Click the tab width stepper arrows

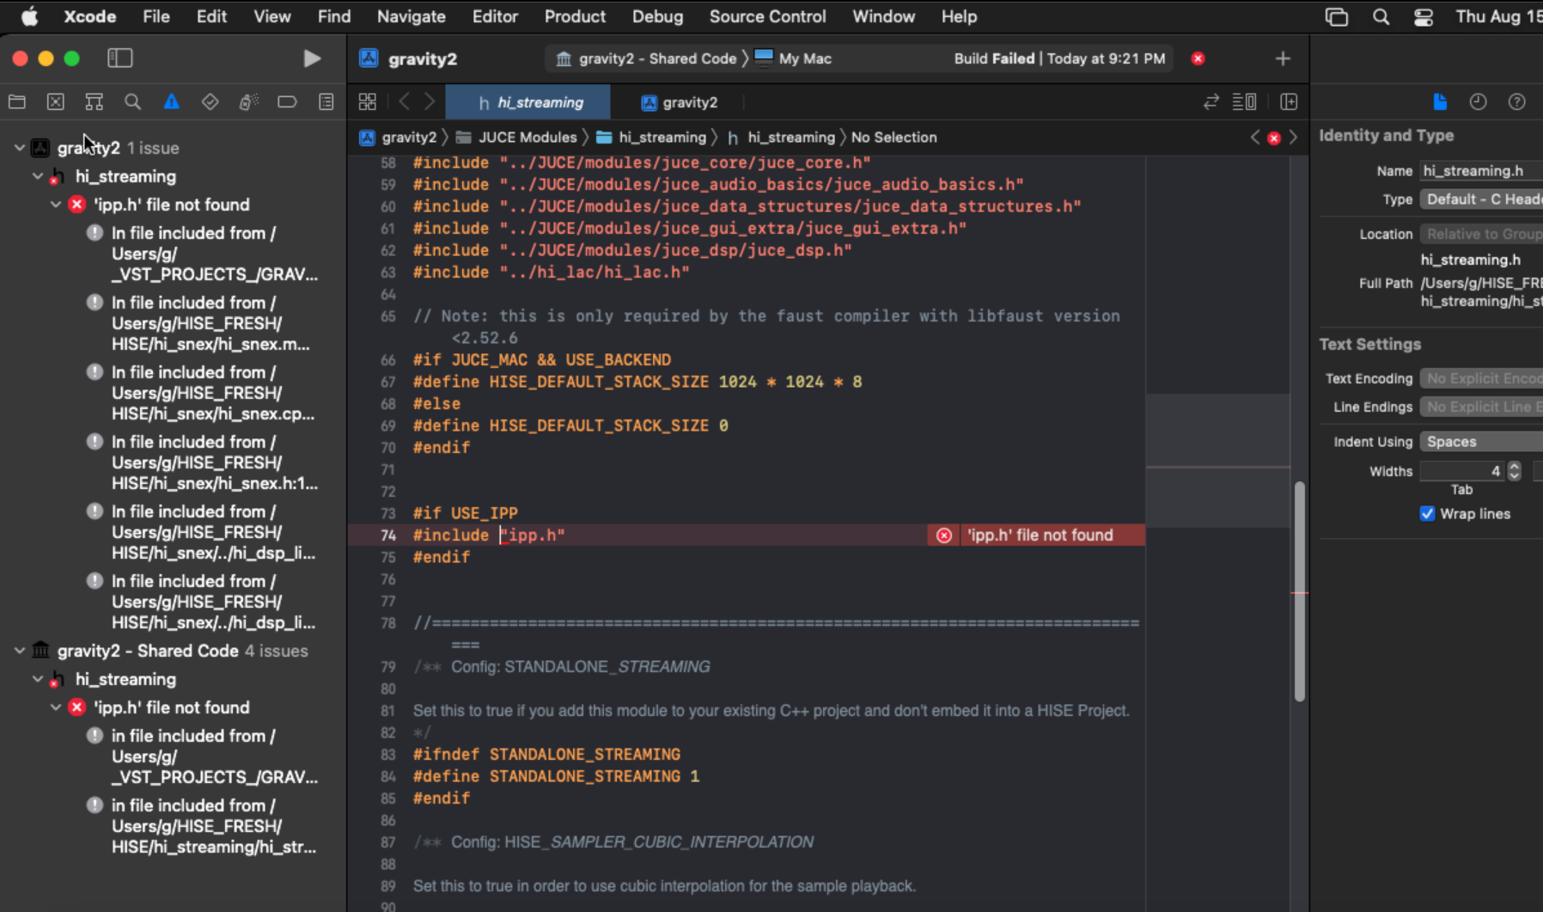pyautogui.click(x=1515, y=471)
